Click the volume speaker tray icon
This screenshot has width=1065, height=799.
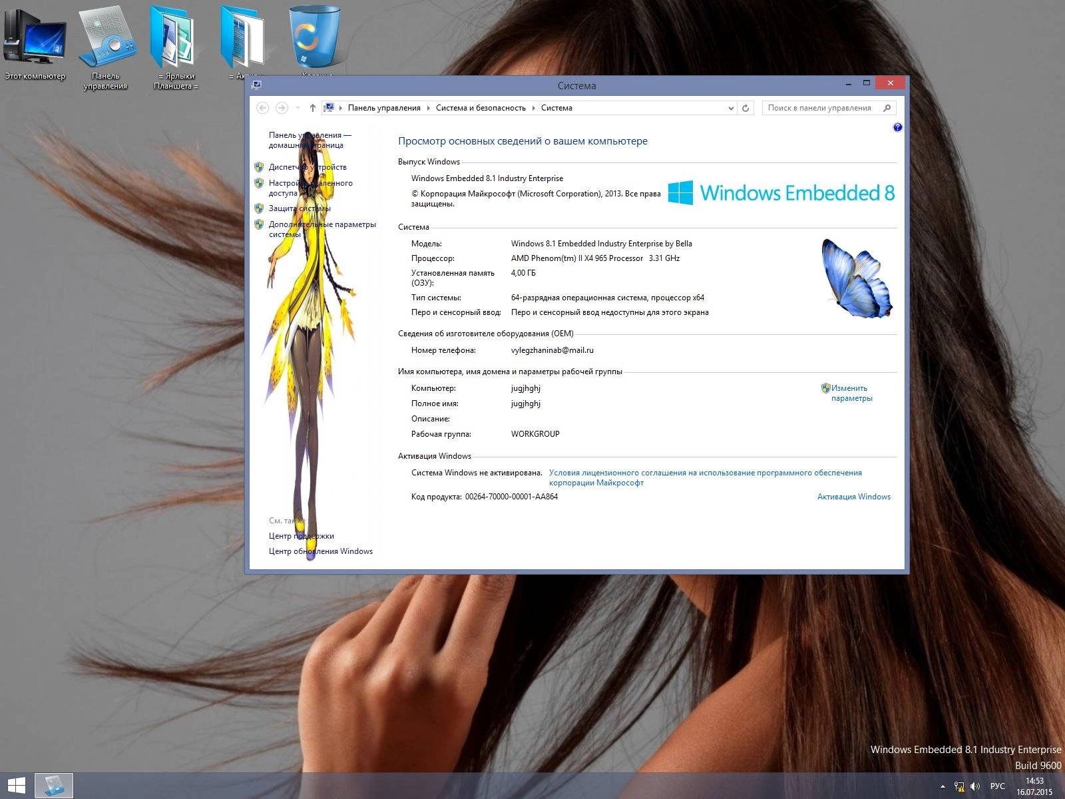click(x=975, y=786)
